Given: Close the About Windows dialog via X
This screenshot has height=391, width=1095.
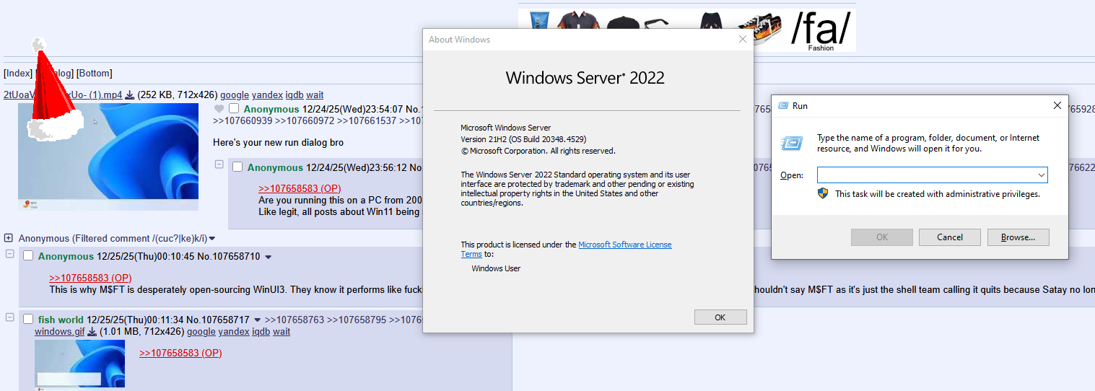Looking at the screenshot, I should tap(742, 40).
